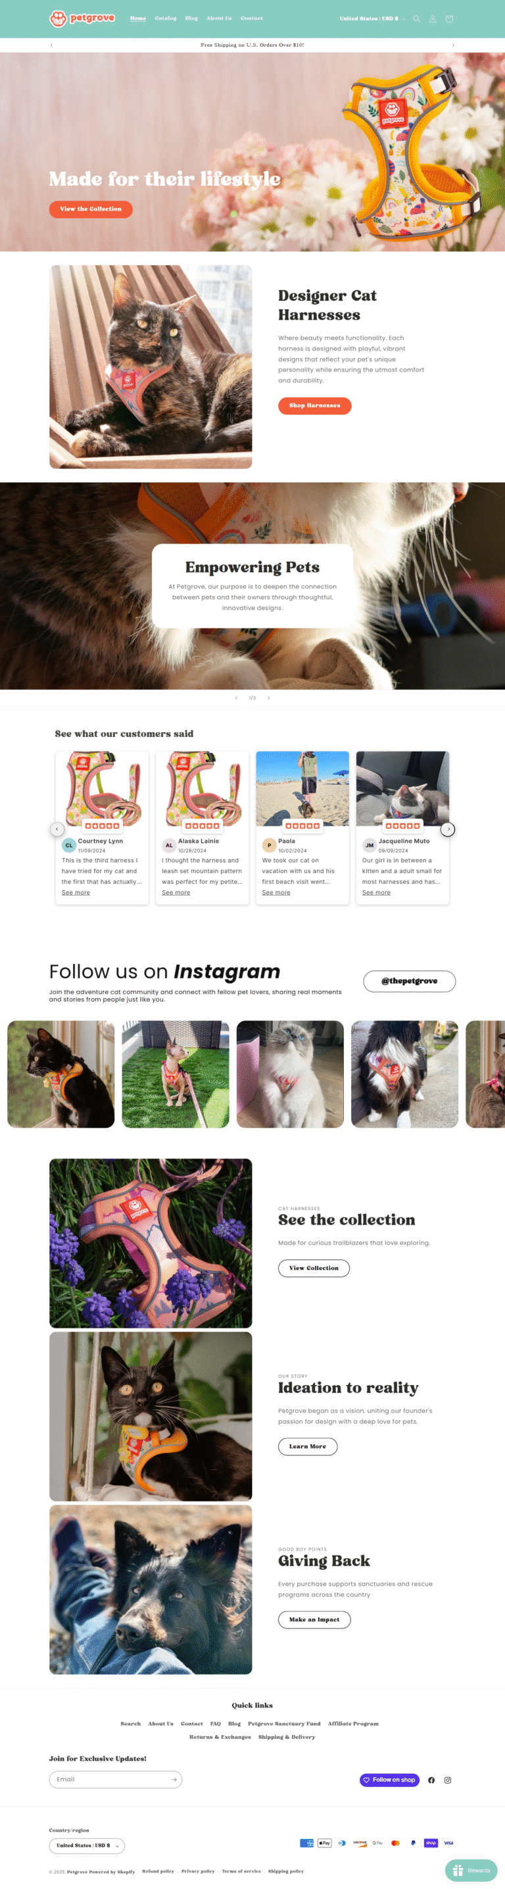Click the Petgrove logo in header
505x1889 pixels.
82,18
